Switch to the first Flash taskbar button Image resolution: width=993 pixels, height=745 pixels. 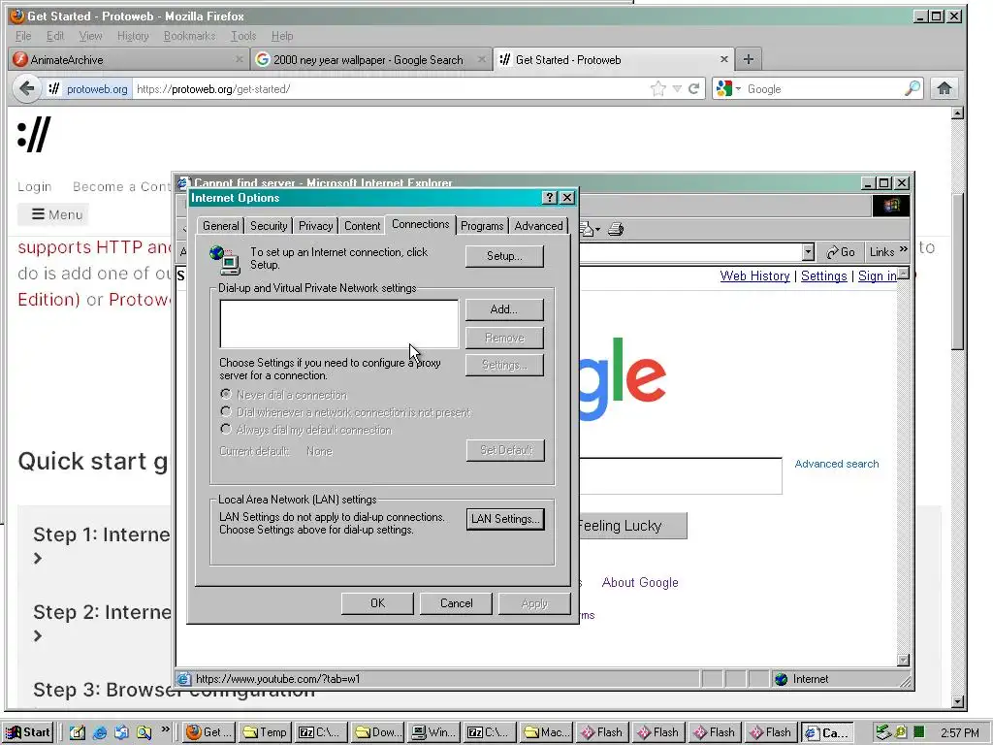(603, 732)
